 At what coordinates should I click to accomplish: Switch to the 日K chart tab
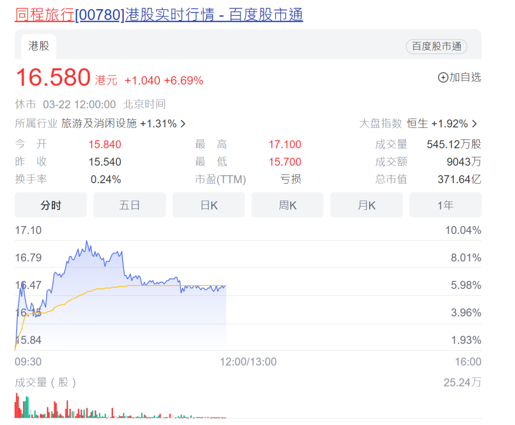(x=208, y=205)
